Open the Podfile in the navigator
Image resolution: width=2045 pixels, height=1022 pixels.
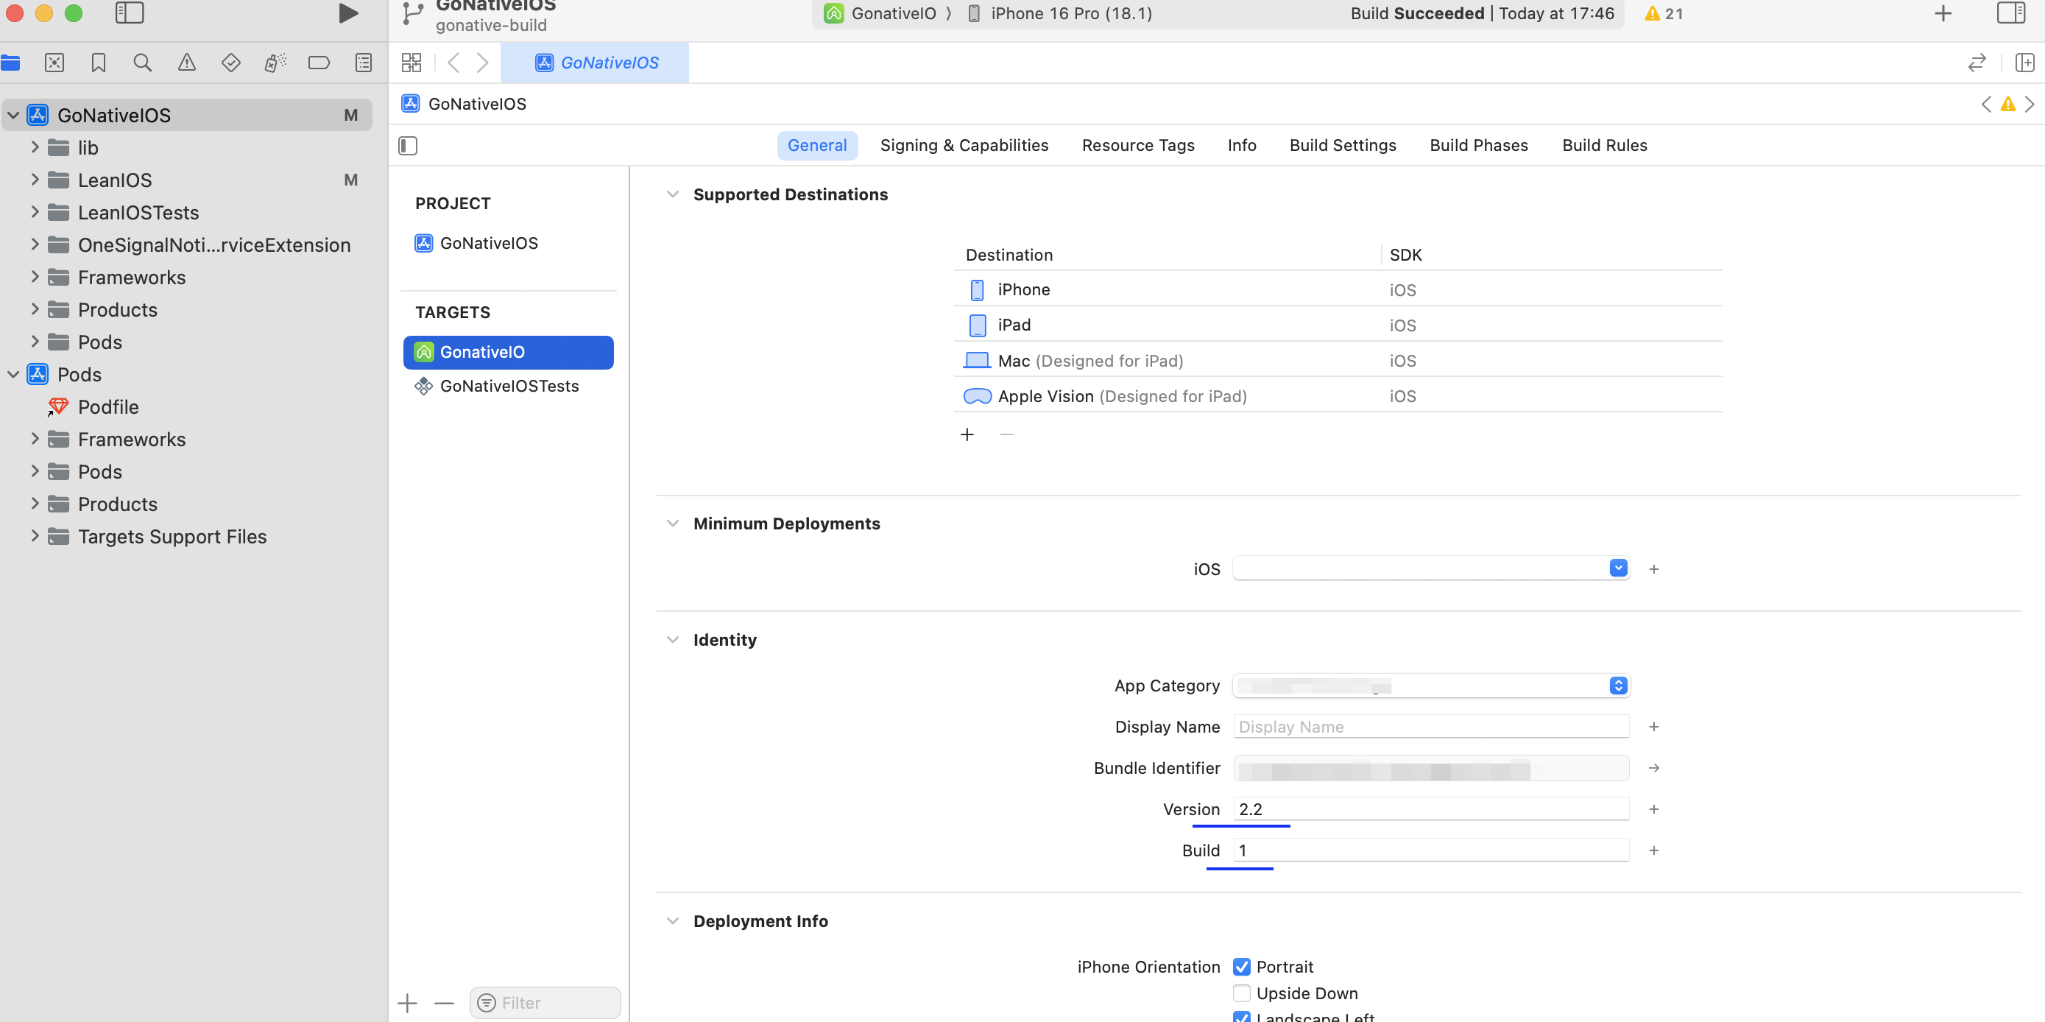pos(108,406)
